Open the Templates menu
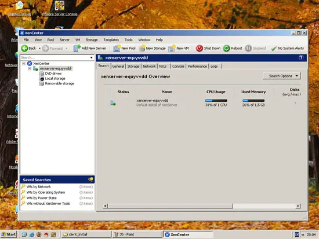Screen dimensions: 319x239 pyautogui.click(x=111, y=40)
